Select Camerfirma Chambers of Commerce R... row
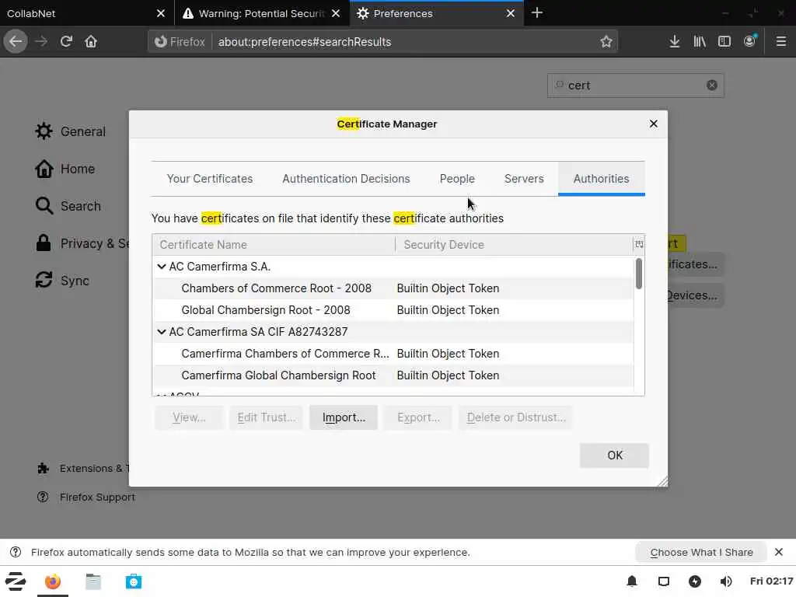796x597 pixels. (x=393, y=354)
